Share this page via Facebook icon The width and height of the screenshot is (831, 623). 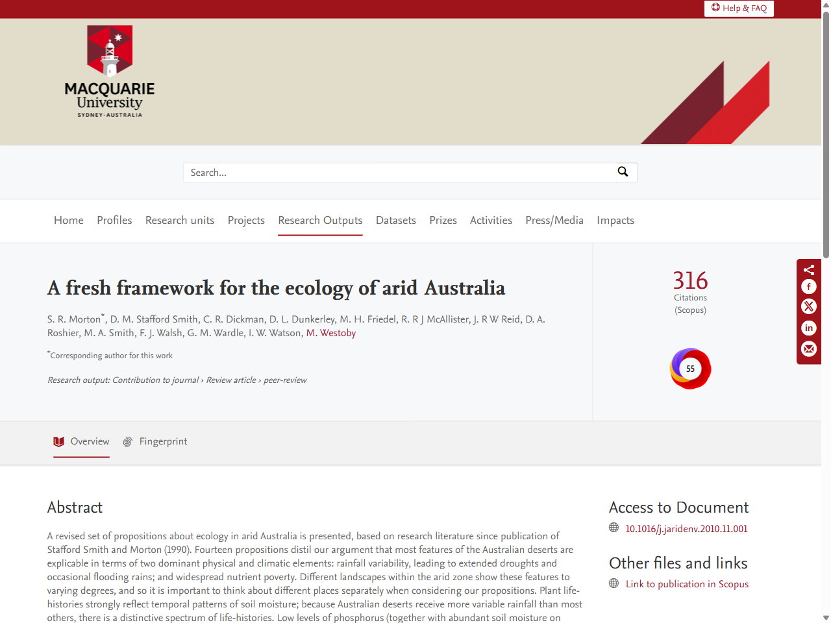coord(808,286)
